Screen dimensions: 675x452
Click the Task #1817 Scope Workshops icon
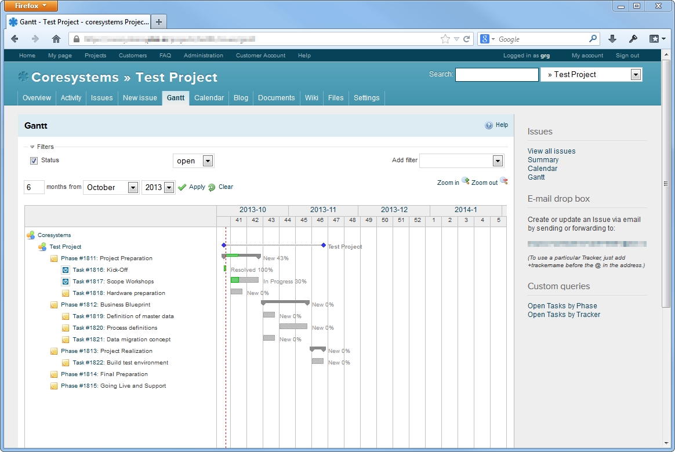pyautogui.click(x=66, y=282)
